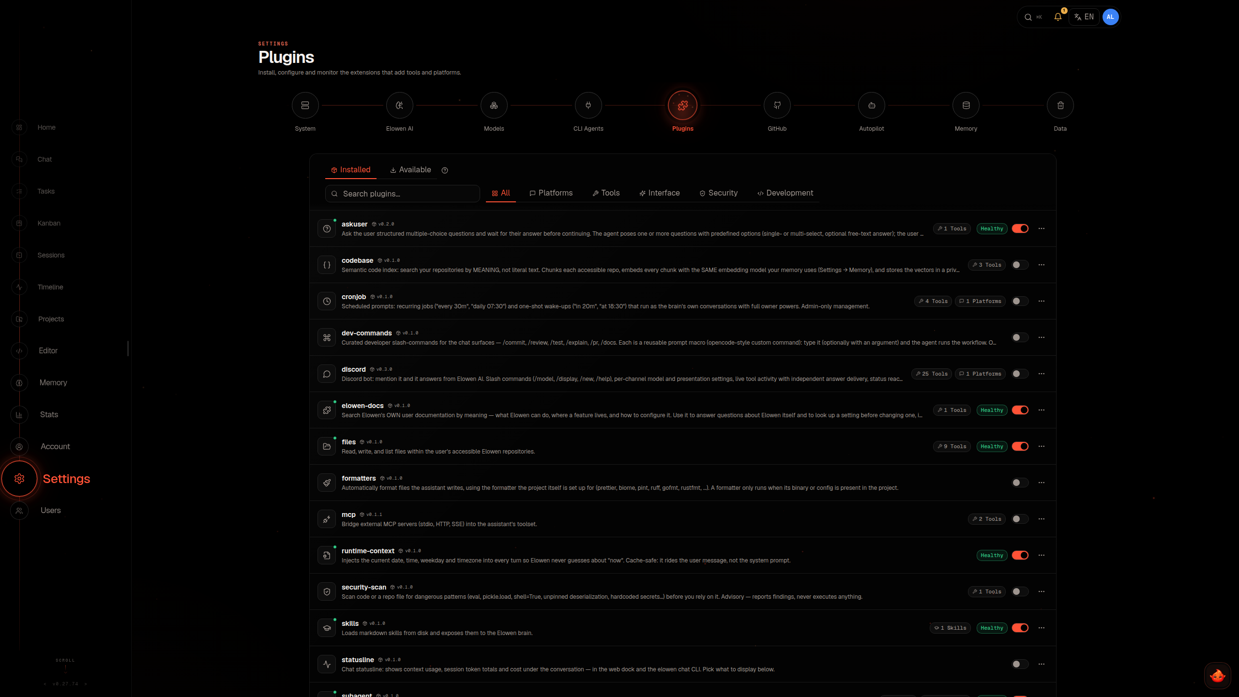Filter plugins by Platforms
The height and width of the screenshot is (697, 1239).
(551, 193)
